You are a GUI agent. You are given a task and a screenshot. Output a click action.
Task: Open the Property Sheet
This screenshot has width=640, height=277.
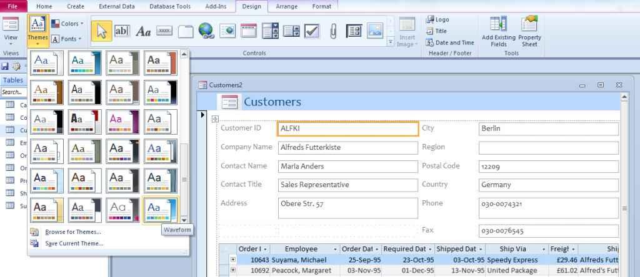[529, 31]
